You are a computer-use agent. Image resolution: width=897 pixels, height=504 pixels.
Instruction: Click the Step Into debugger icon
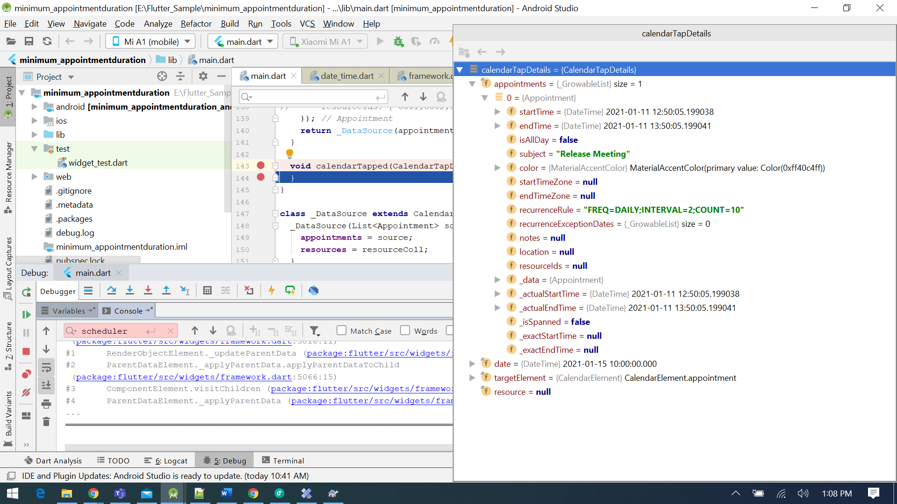pos(130,290)
